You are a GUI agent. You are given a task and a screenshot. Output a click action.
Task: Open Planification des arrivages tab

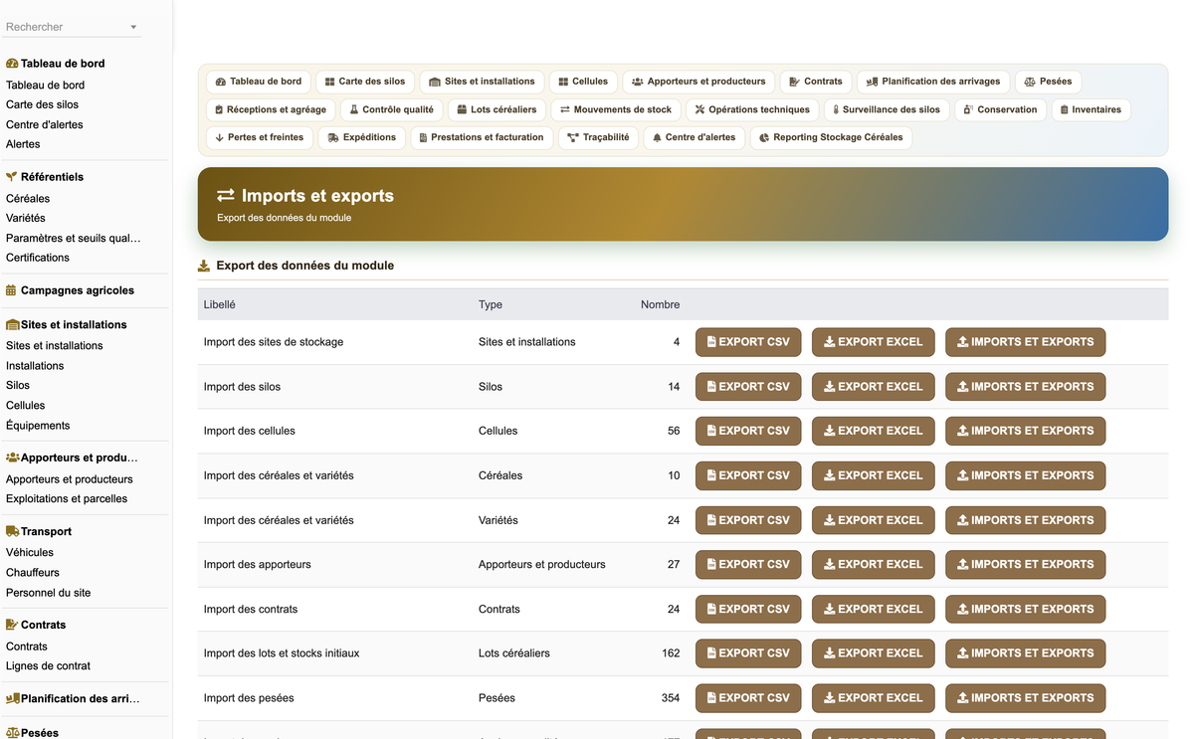(934, 82)
